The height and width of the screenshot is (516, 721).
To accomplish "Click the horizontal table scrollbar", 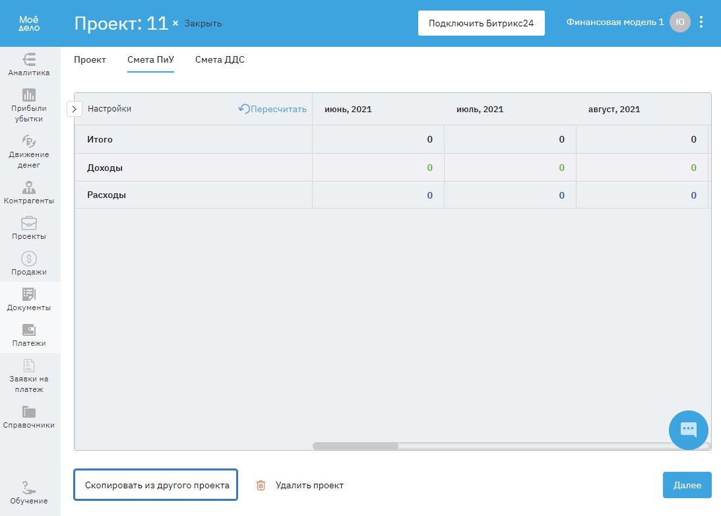I will (x=356, y=446).
